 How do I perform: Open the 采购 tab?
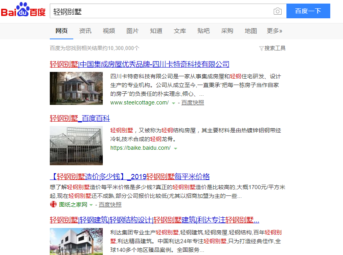[x=227, y=31]
